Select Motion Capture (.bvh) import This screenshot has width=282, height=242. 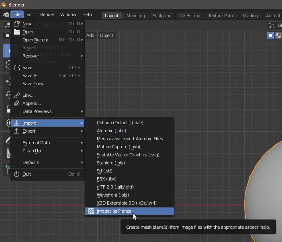(x=129, y=147)
